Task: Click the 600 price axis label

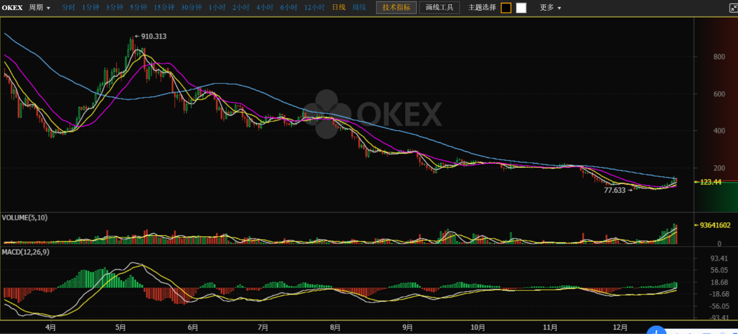Action: click(719, 94)
